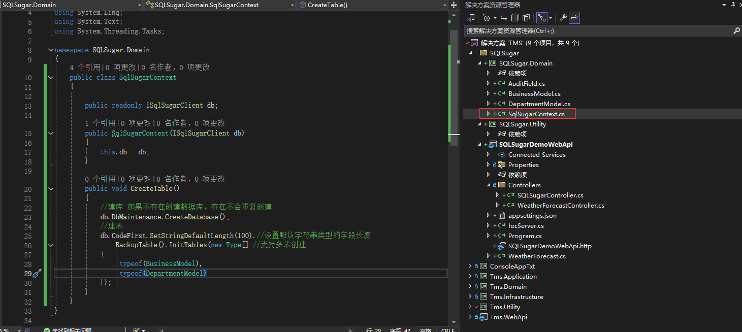Click the SQLSugar.Utility C# project icon
742x332 pixels.
[492, 124]
